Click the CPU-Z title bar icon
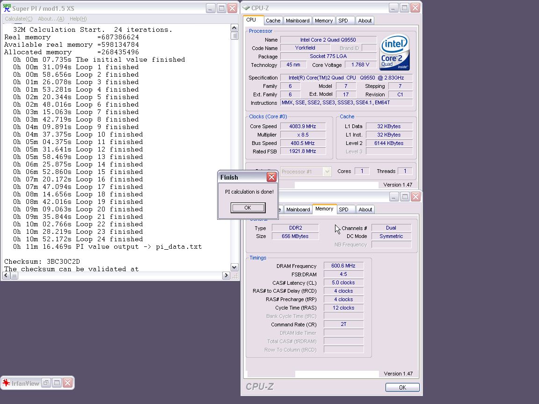 (246, 7)
